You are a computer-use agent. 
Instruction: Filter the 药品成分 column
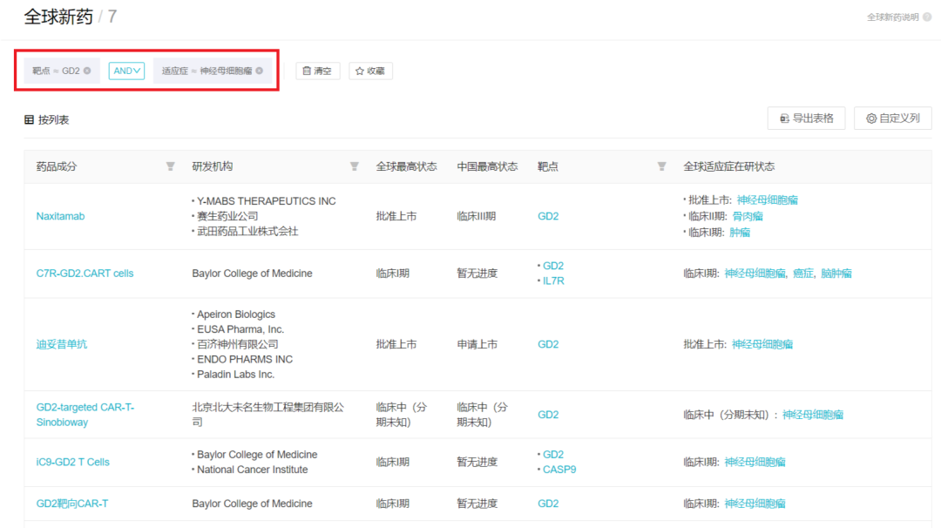pyautogui.click(x=171, y=166)
